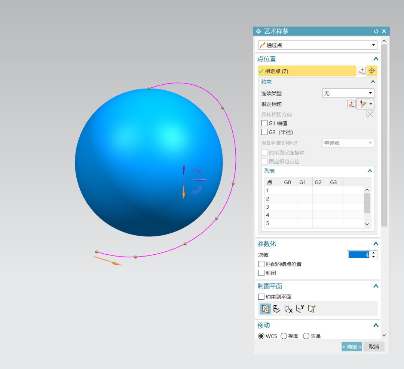The height and width of the screenshot is (369, 404).
Task: Click the orange downward axis handle on sphere
Action: tap(184, 192)
